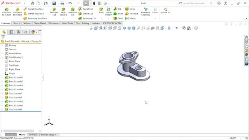Select the Rib tool

click(117, 9)
